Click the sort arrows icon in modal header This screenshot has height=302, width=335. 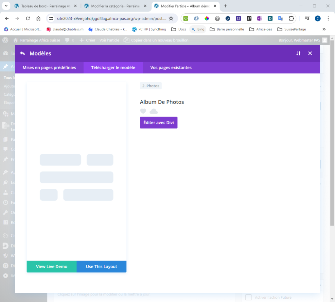(x=298, y=53)
